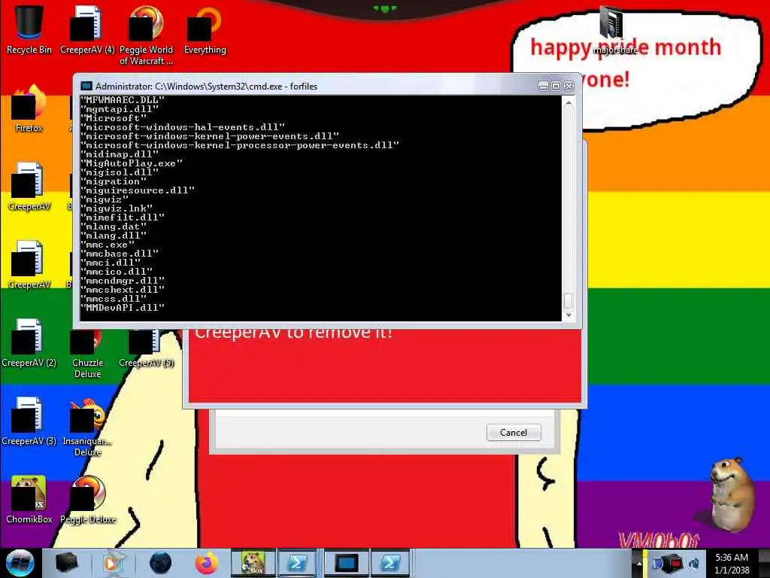Click the cmd scrollbar down arrow
This screenshot has height=578, width=770.
pyautogui.click(x=568, y=315)
